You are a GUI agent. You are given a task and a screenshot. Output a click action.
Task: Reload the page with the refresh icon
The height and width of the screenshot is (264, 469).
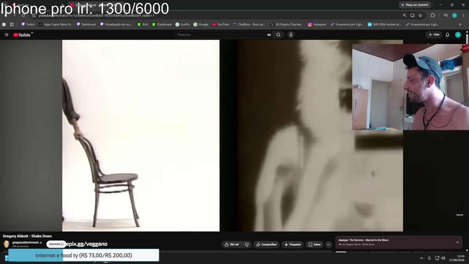point(23,15)
